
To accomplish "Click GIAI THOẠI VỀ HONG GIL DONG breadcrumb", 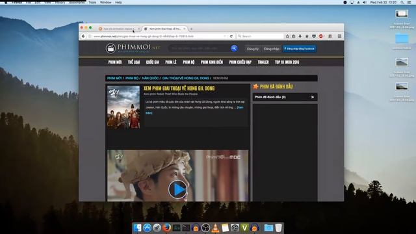I will [185, 78].
